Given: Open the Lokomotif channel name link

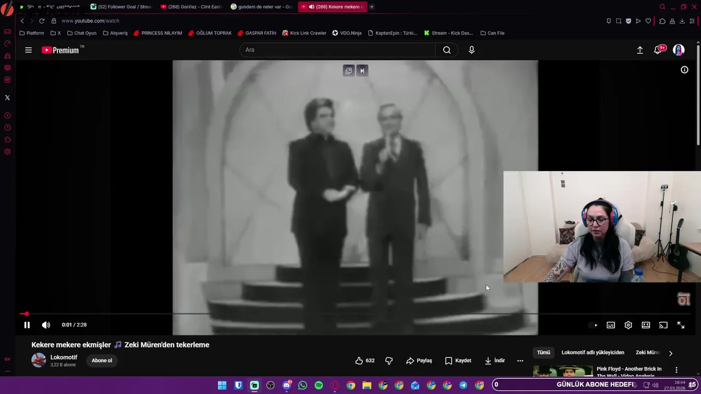Looking at the screenshot, I should (x=64, y=357).
